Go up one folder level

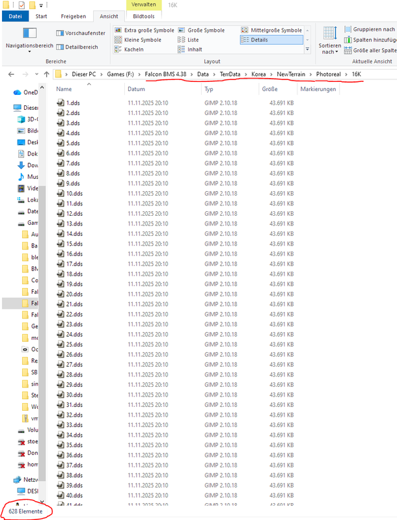tap(46, 74)
